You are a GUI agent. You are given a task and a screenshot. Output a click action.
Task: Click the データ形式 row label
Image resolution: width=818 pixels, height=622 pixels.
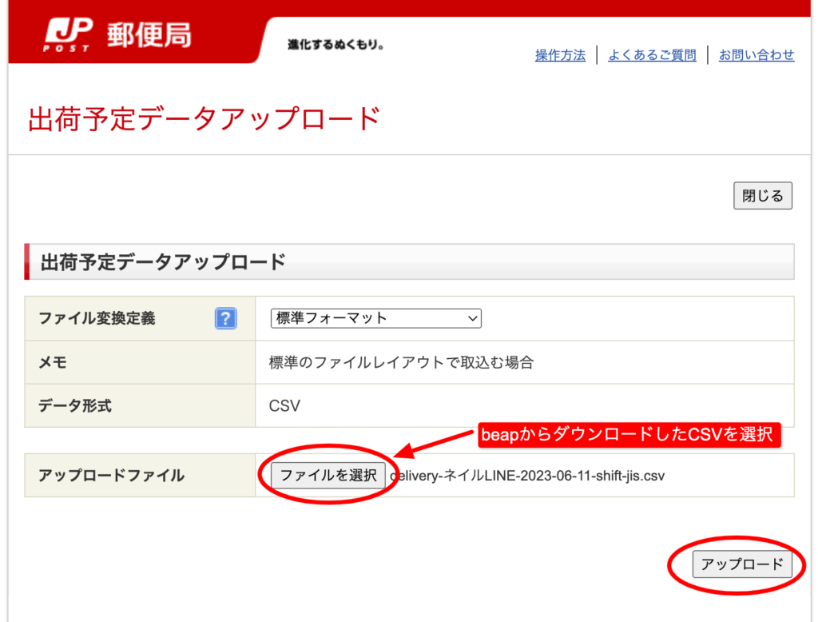pos(75,405)
